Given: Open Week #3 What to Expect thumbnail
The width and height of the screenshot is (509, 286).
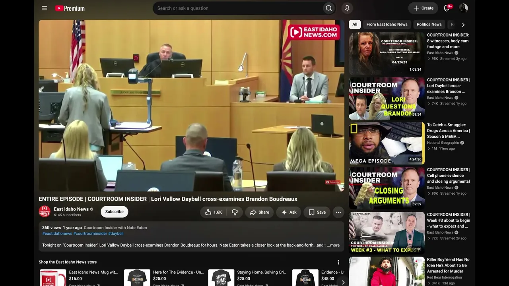Looking at the screenshot, I should [x=387, y=233].
